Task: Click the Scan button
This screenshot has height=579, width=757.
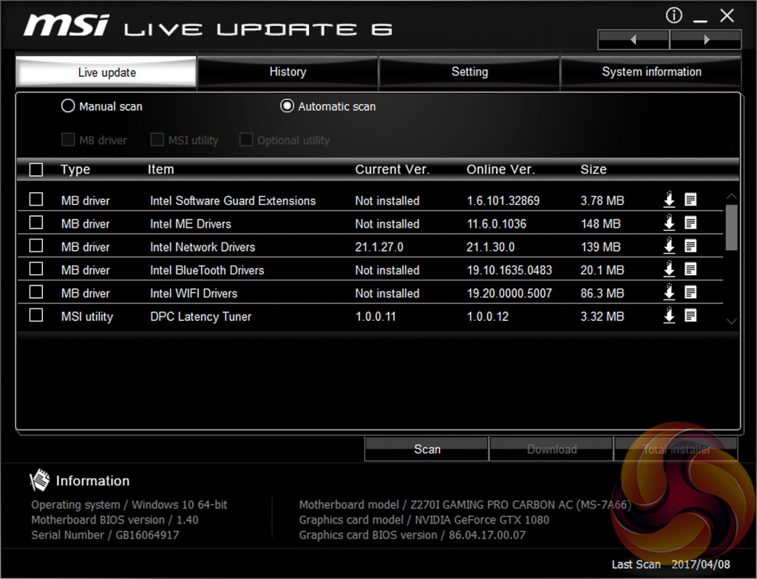Action: pyautogui.click(x=427, y=449)
